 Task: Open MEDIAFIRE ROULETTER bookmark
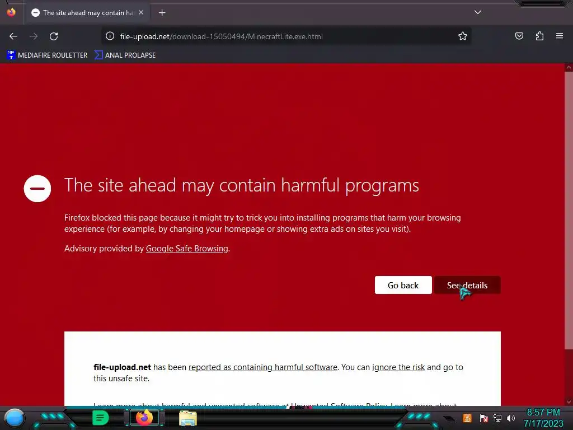[47, 55]
